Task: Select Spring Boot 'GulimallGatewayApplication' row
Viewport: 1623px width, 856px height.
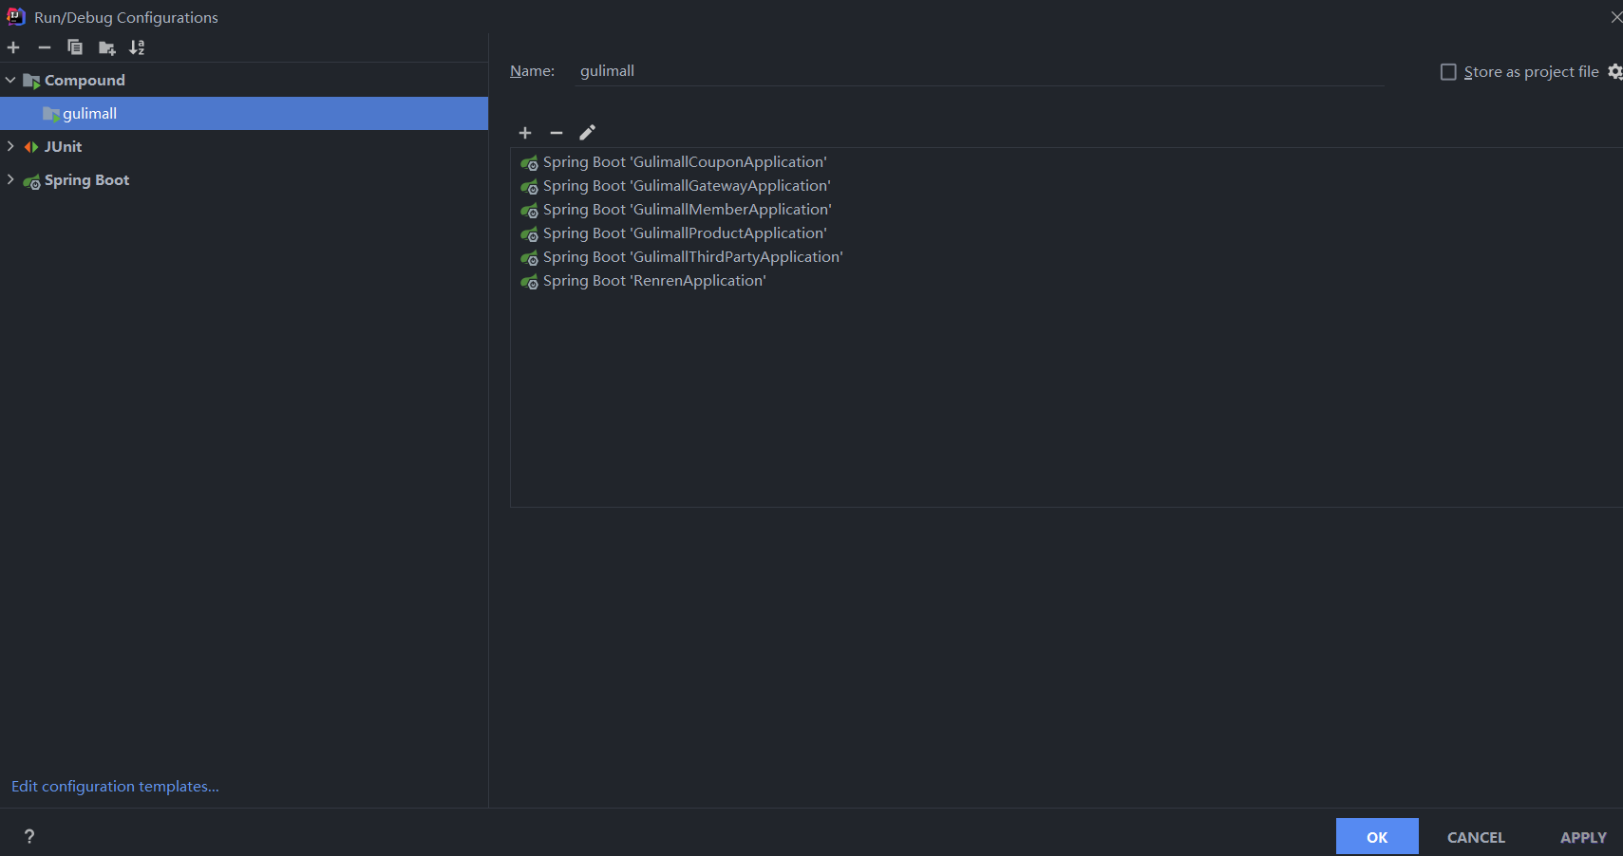Action: (1066, 186)
